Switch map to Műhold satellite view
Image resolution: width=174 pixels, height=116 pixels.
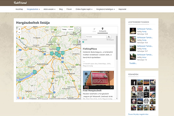pyautogui.click(x=70, y=29)
